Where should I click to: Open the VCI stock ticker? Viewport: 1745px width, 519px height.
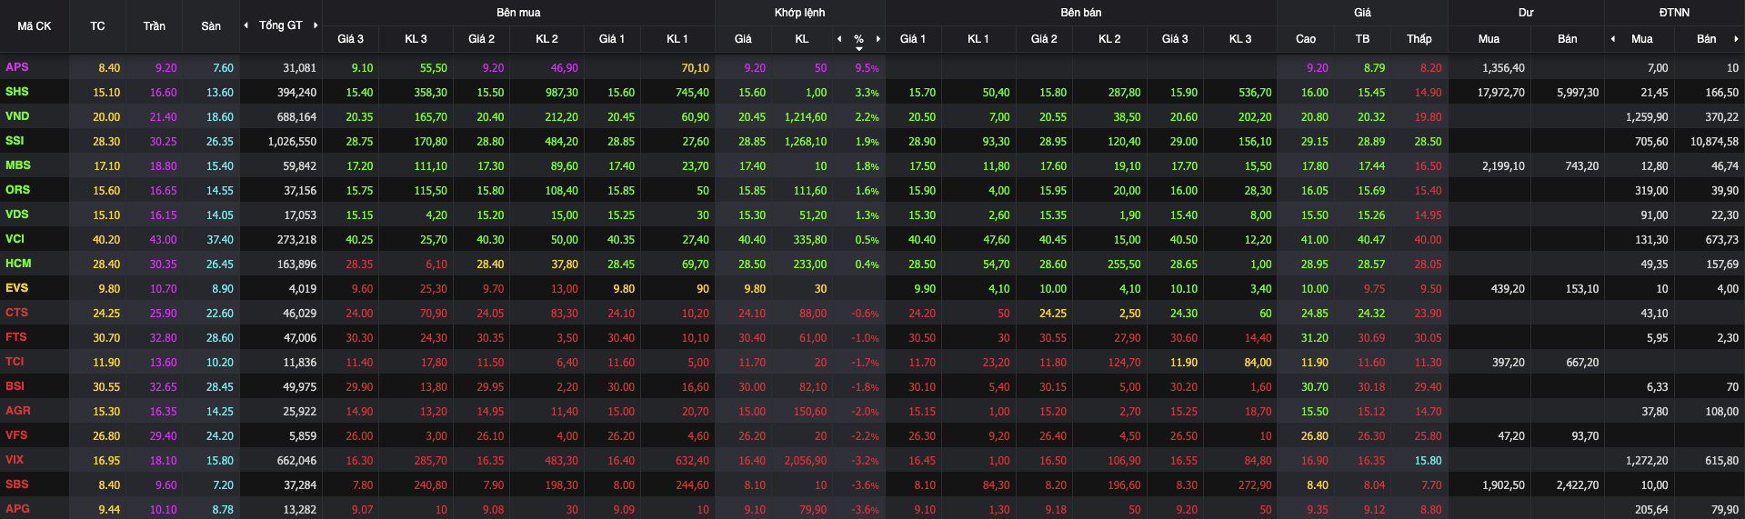pos(15,239)
